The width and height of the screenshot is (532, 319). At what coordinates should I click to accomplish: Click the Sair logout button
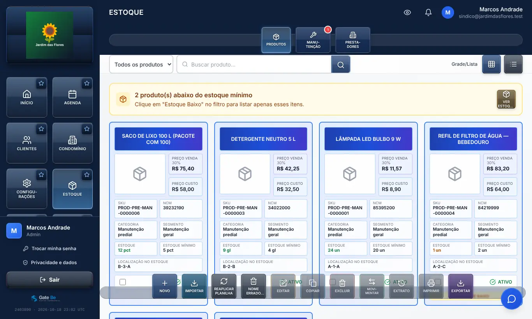tap(49, 280)
